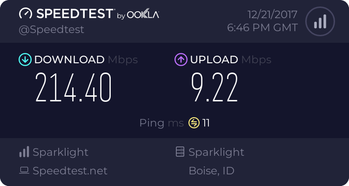The height and width of the screenshot is (186, 349).
Task: Click the laptop icon beside Speedtest.net
Action: tap(24, 171)
